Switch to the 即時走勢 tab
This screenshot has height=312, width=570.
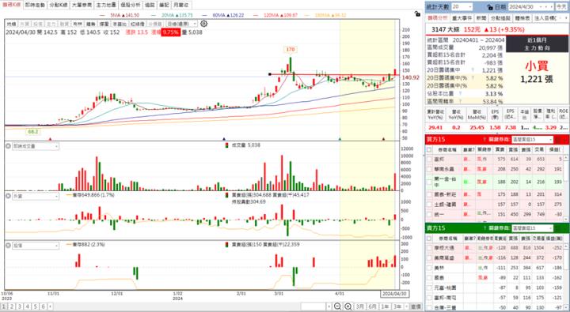(35, 5)
